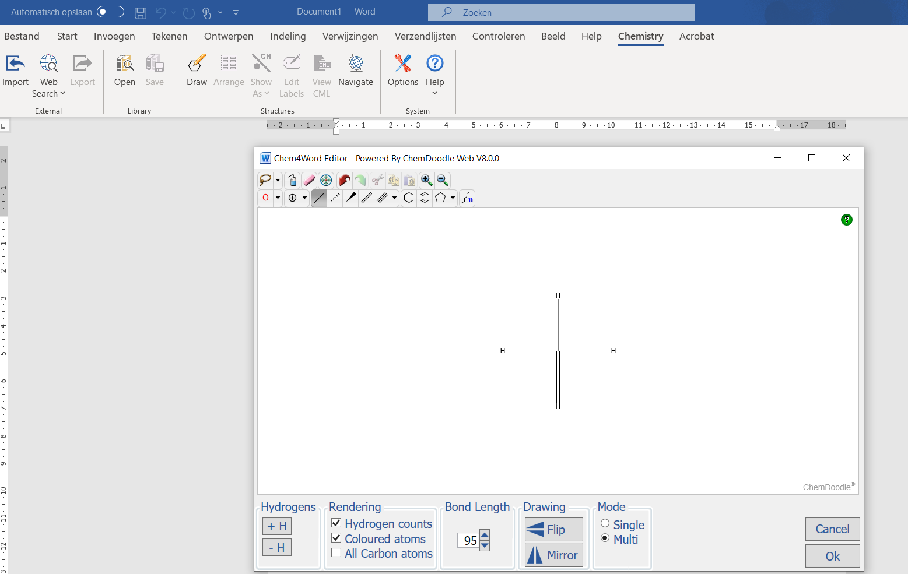Click the Cut scissors icon
908x574 pixels.
378,180
